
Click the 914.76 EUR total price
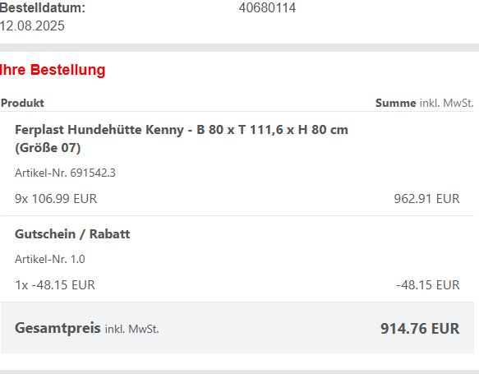[420, 329]
